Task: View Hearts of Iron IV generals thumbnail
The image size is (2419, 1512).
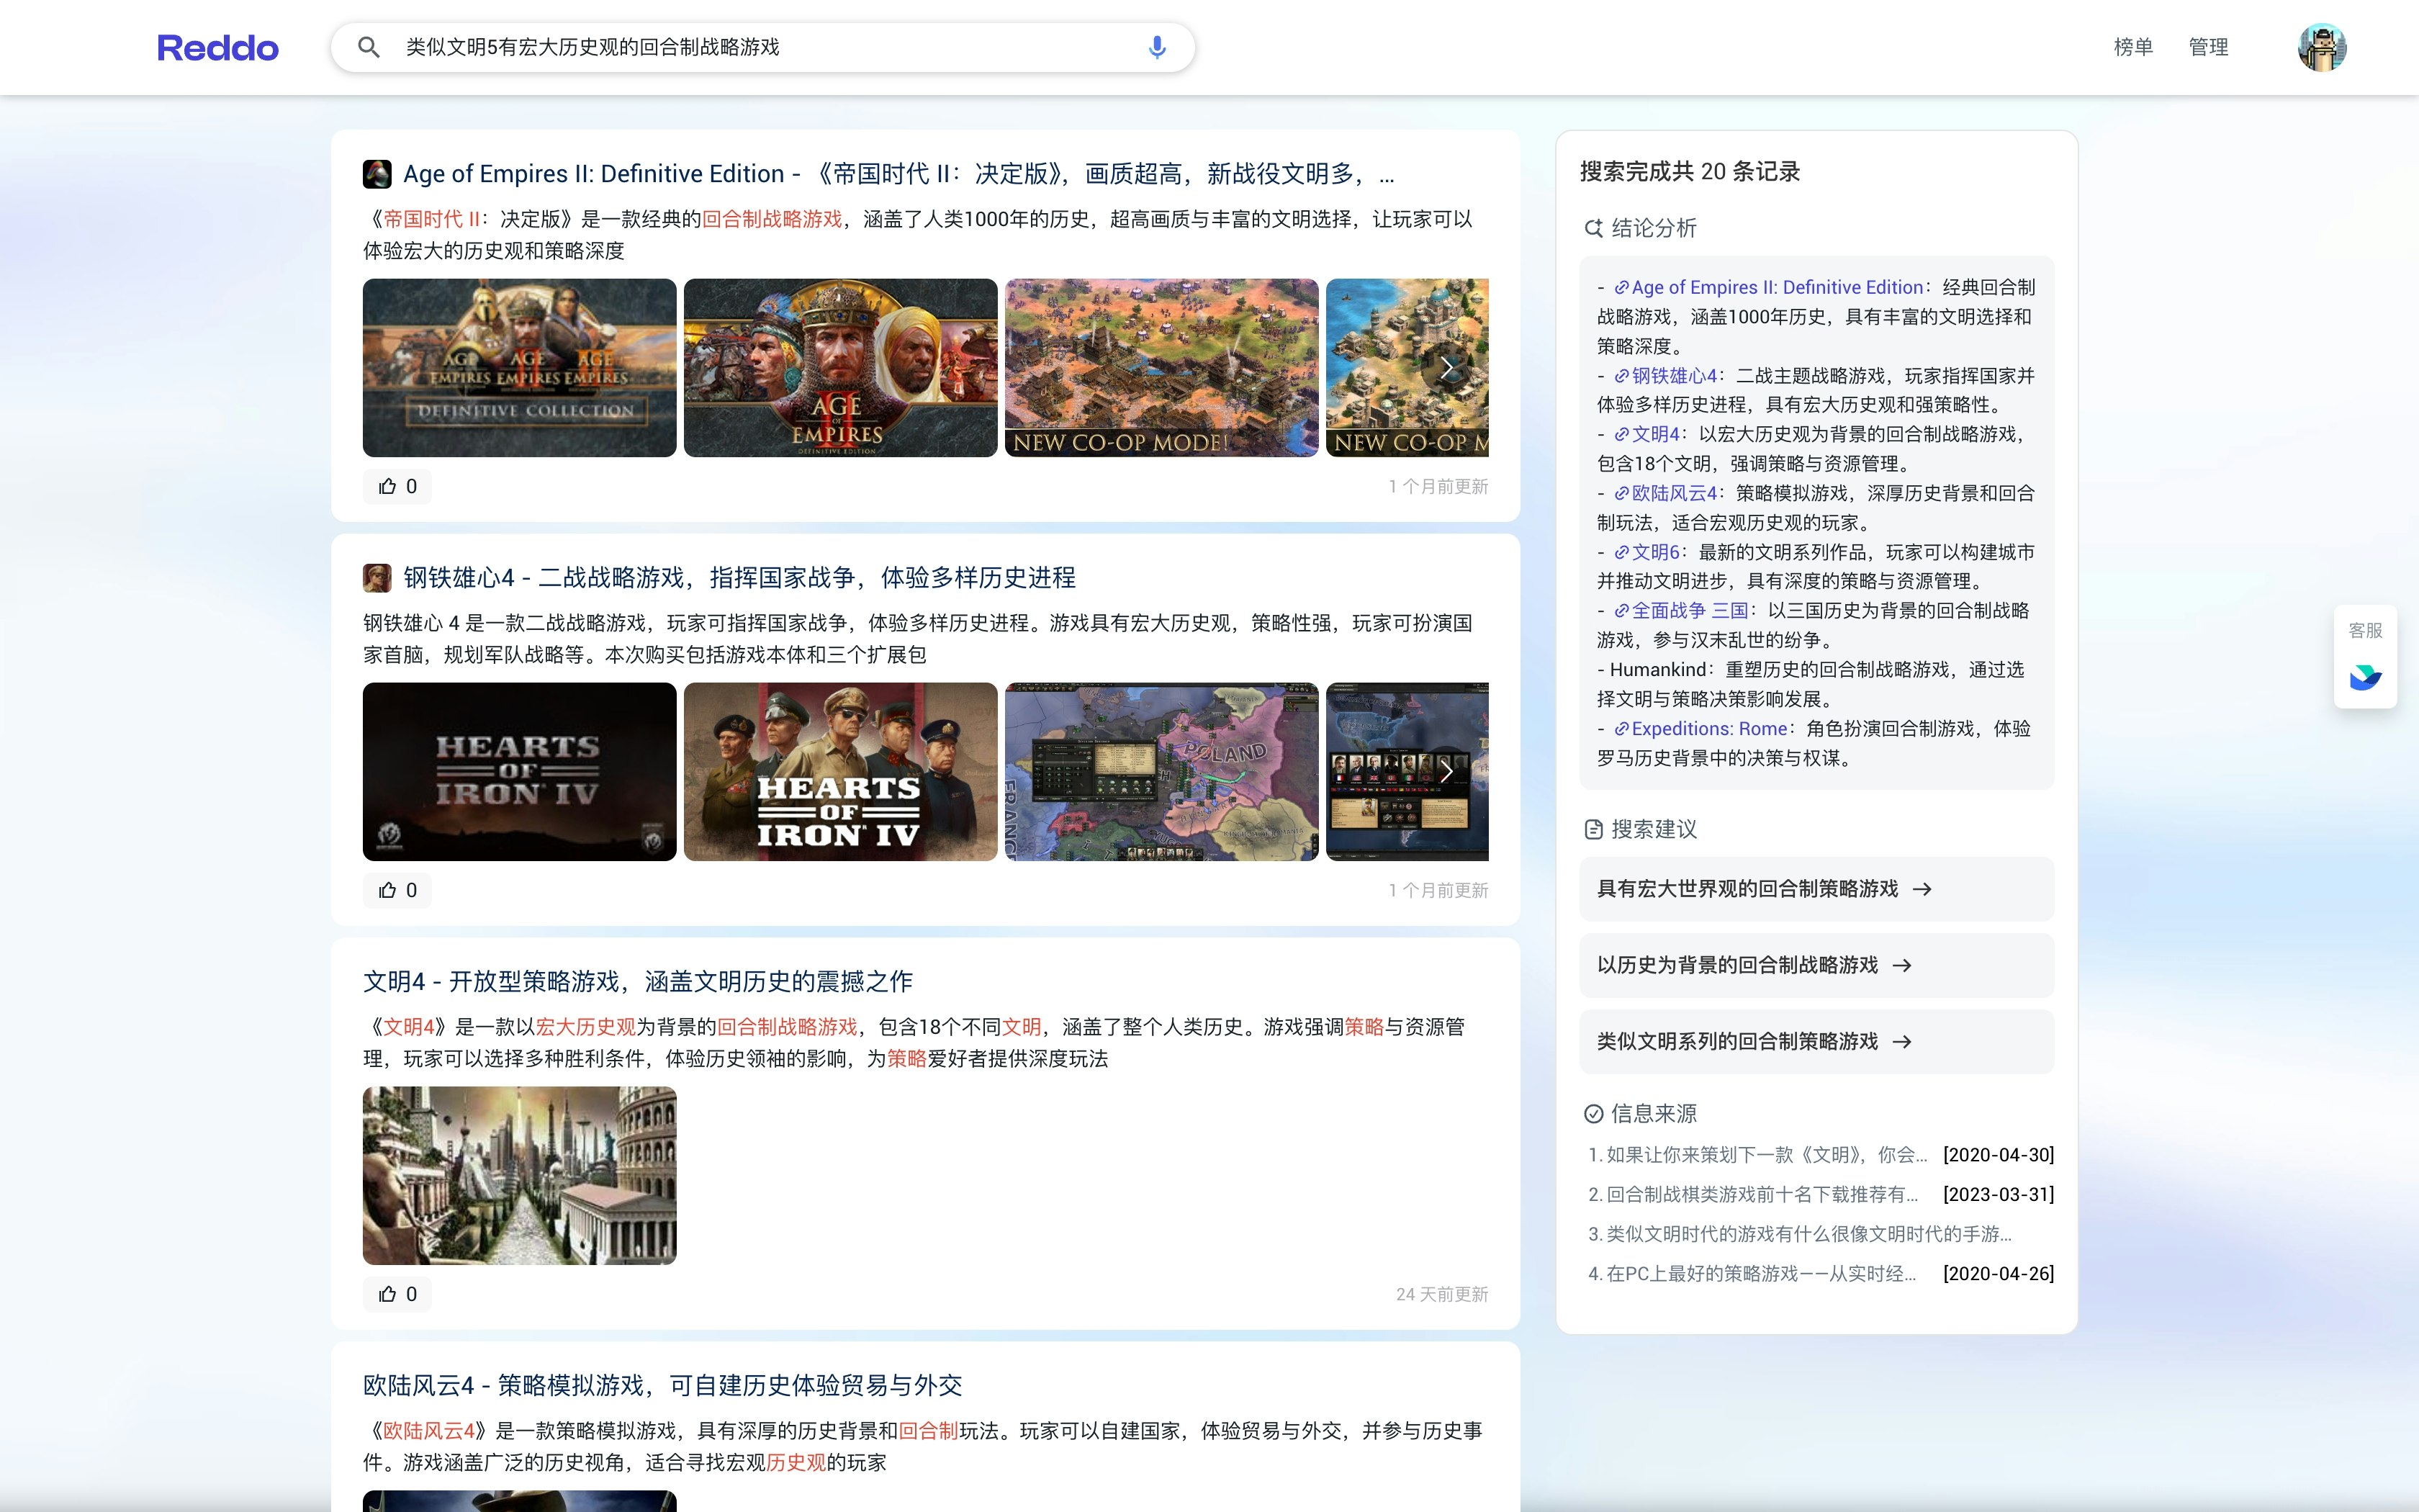Action: (x=841, y=772)
